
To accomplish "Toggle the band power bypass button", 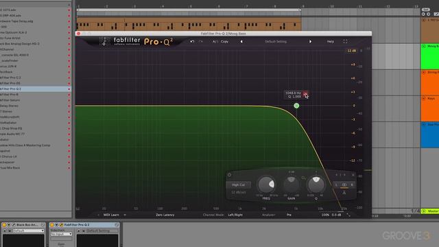I will click(x=229, y=175).
